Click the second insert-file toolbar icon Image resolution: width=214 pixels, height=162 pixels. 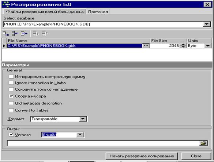(15, 33)
